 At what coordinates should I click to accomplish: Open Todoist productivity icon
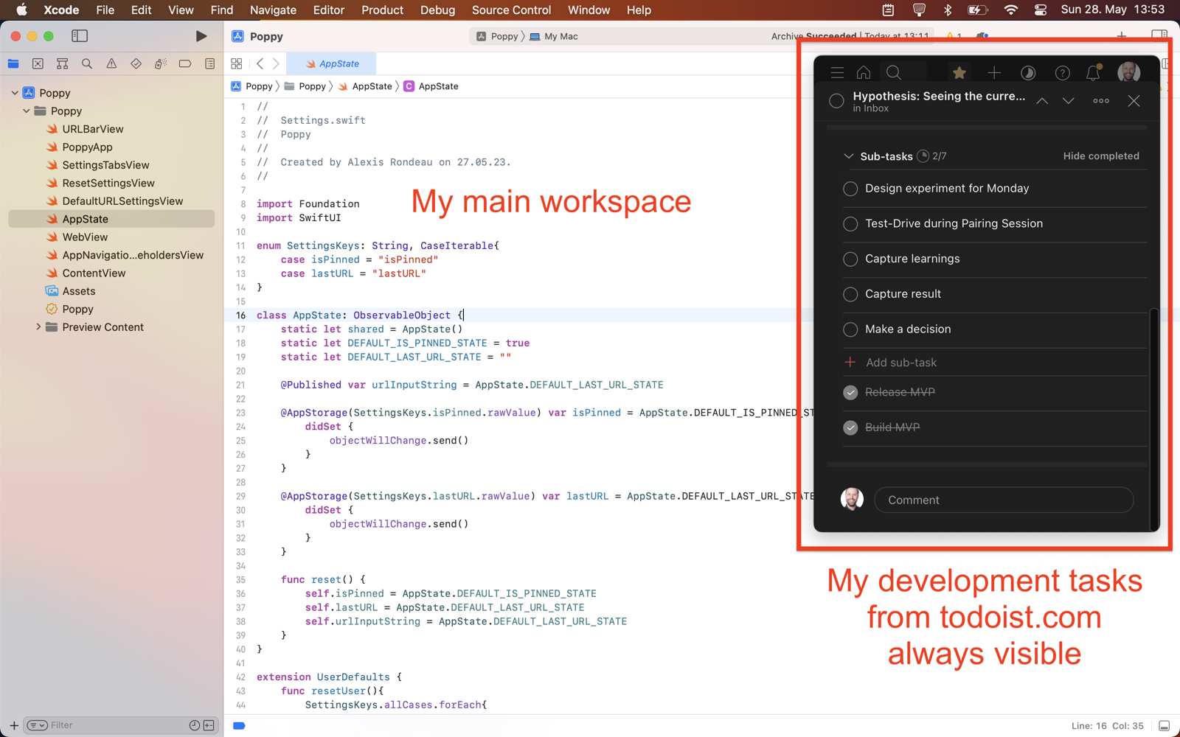(1028, 72)
